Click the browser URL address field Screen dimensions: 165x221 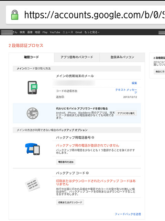(86, 15)
